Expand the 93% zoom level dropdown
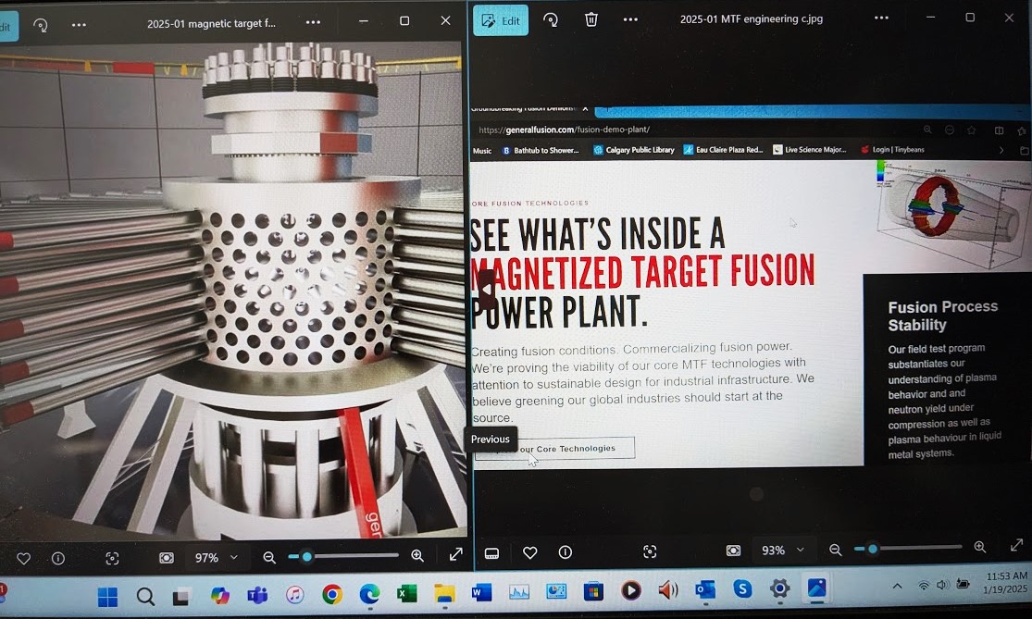This screenshot has height=619, width=1032. click(x=800, y=551)
